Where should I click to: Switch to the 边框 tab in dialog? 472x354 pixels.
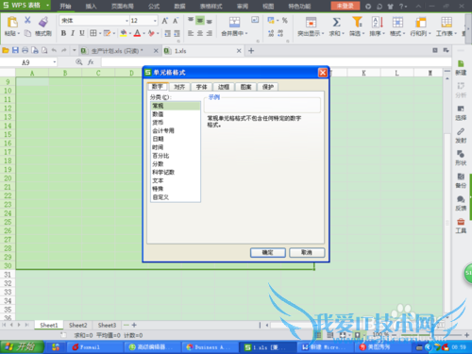pos(224,87)
